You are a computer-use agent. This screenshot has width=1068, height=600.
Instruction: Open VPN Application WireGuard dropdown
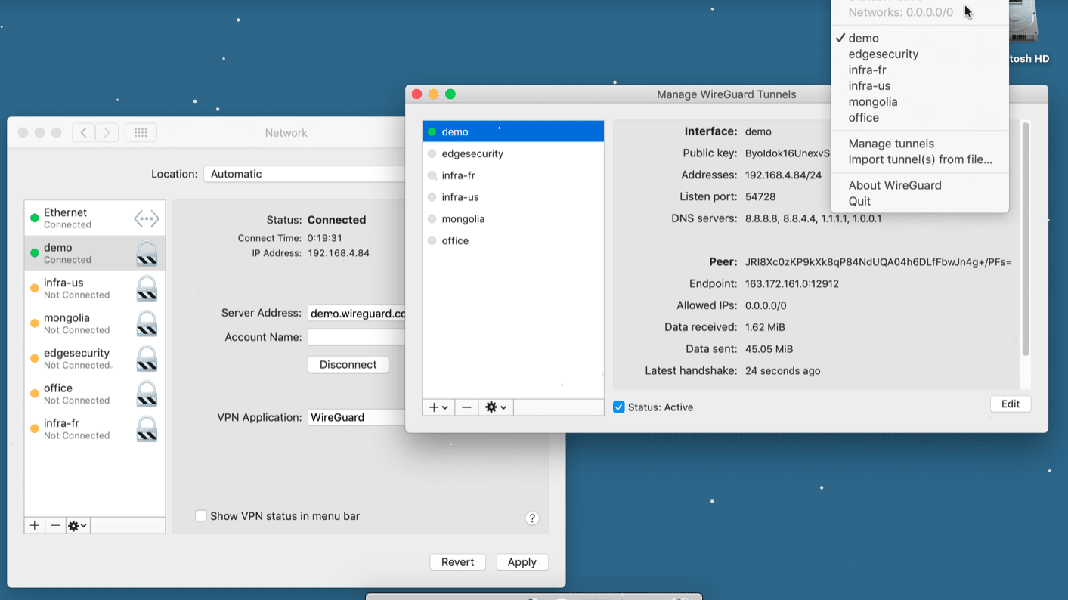point(357,417)
